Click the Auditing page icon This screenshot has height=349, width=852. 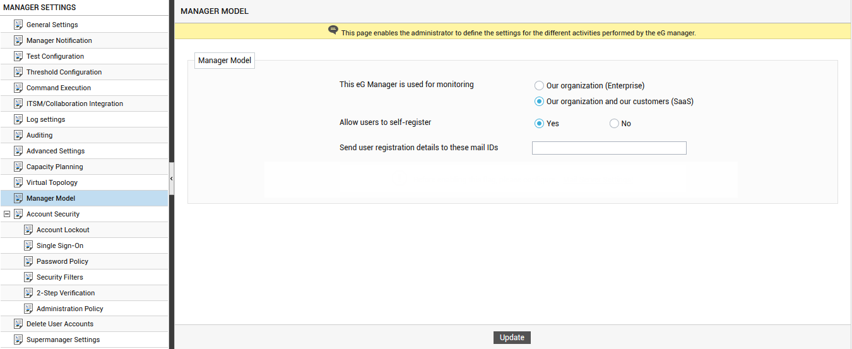click(x=18, y=135)
